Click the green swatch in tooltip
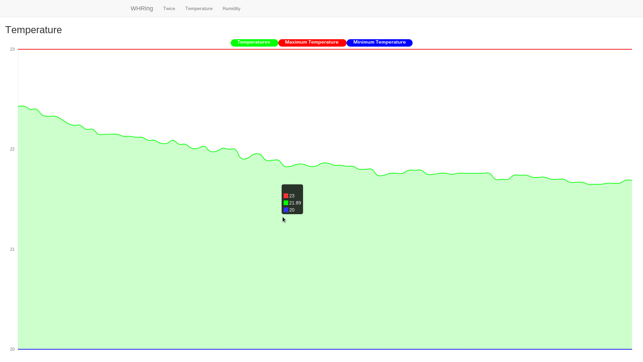 286,203
